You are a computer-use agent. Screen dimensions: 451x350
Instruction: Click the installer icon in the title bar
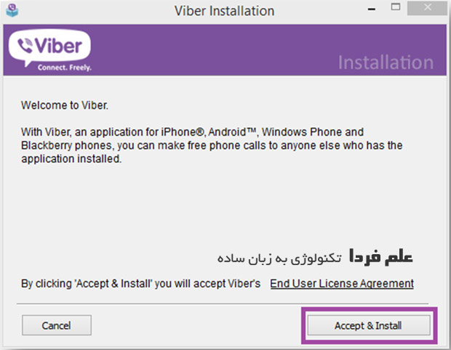12,11
